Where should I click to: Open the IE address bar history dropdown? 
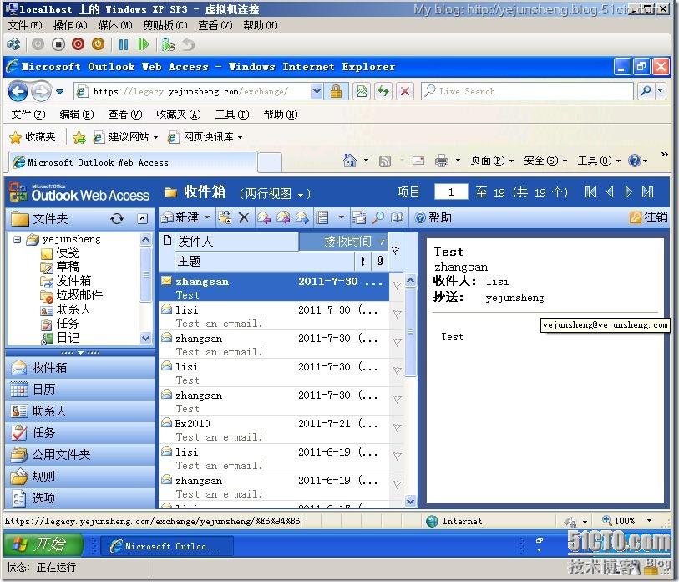[x=317, y=91]
